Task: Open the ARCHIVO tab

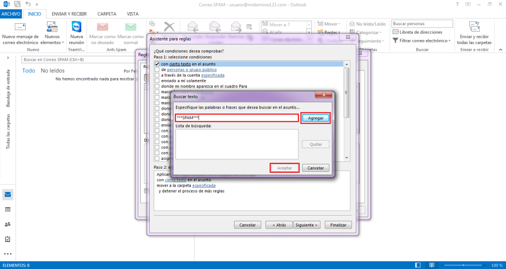Action: tap(11, 14)
